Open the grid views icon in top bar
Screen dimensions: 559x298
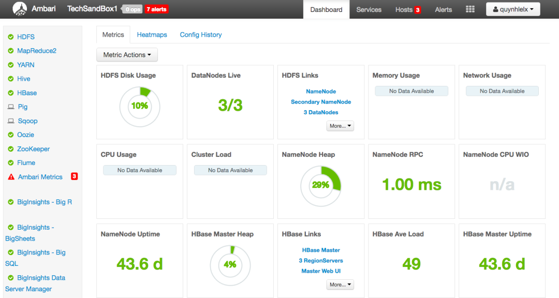(x=470, y=9)
